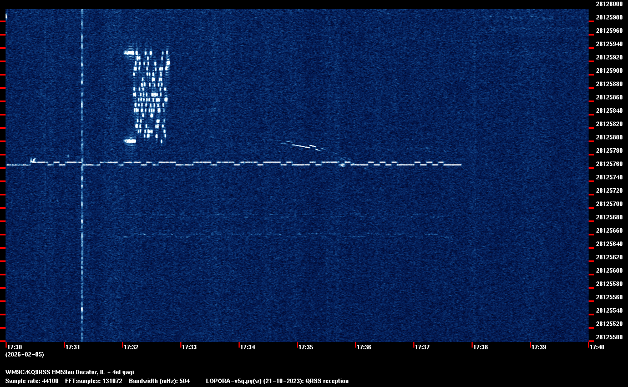Click the 17:31 time tick label
Image resolution: width=628 pixels, height=387 pixels.
(x=73, y=347)
